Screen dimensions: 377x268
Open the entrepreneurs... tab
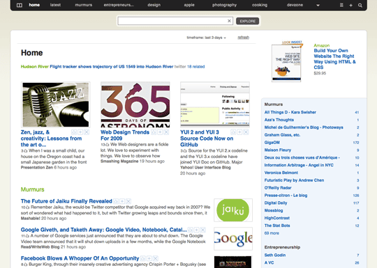click(x=119, y=5)
